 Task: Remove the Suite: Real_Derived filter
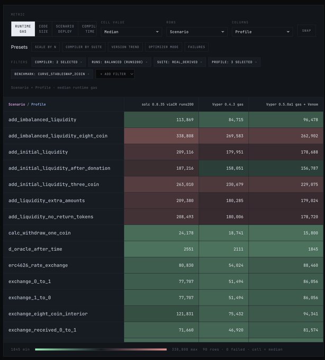coord(201,62)
